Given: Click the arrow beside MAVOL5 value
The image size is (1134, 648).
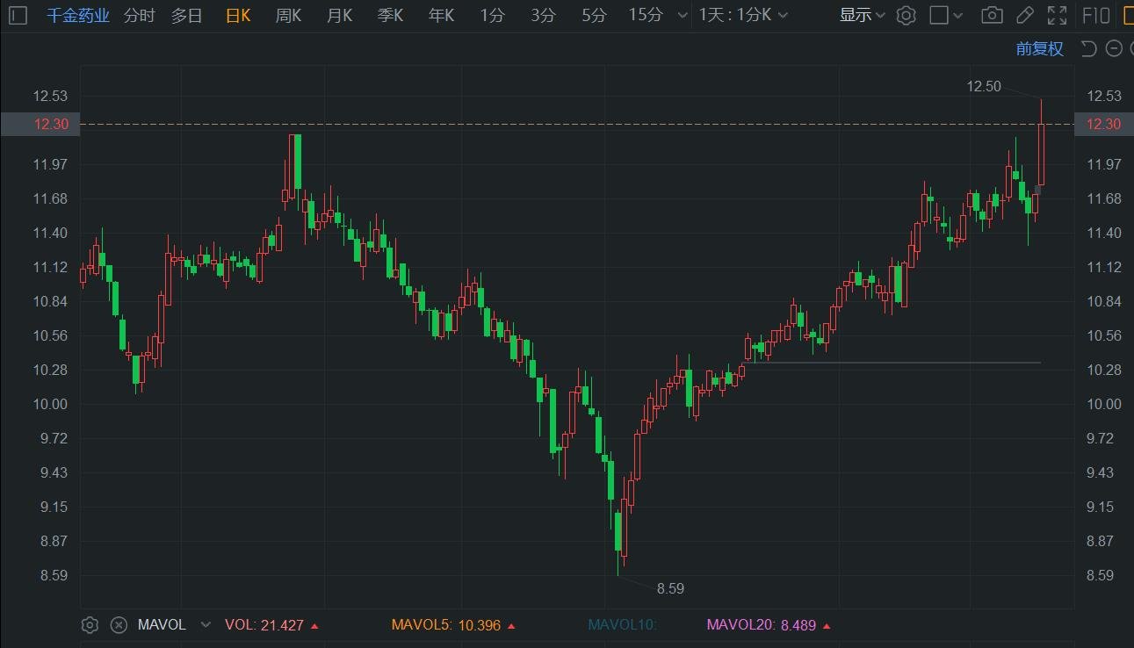Looking at the screenshot, I should click(x=511, y=626).
